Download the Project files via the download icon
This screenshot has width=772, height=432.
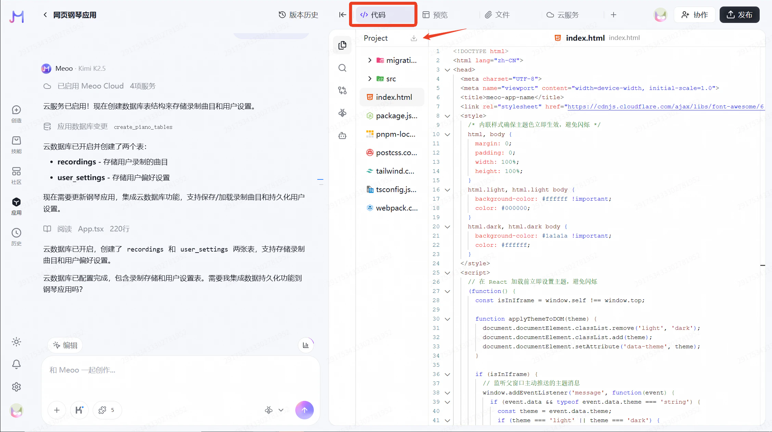pyautogui.click(x=414, y=38)
